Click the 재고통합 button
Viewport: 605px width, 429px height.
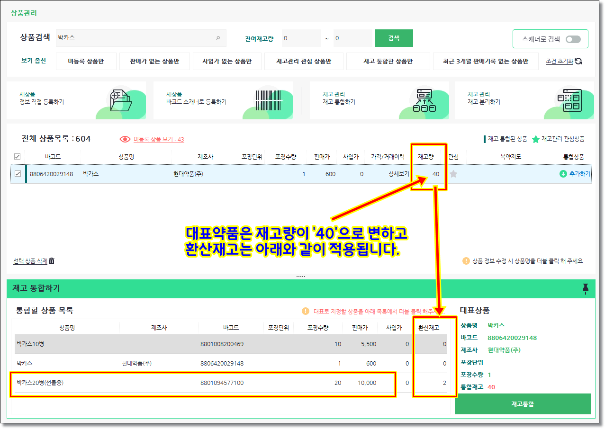523,404
